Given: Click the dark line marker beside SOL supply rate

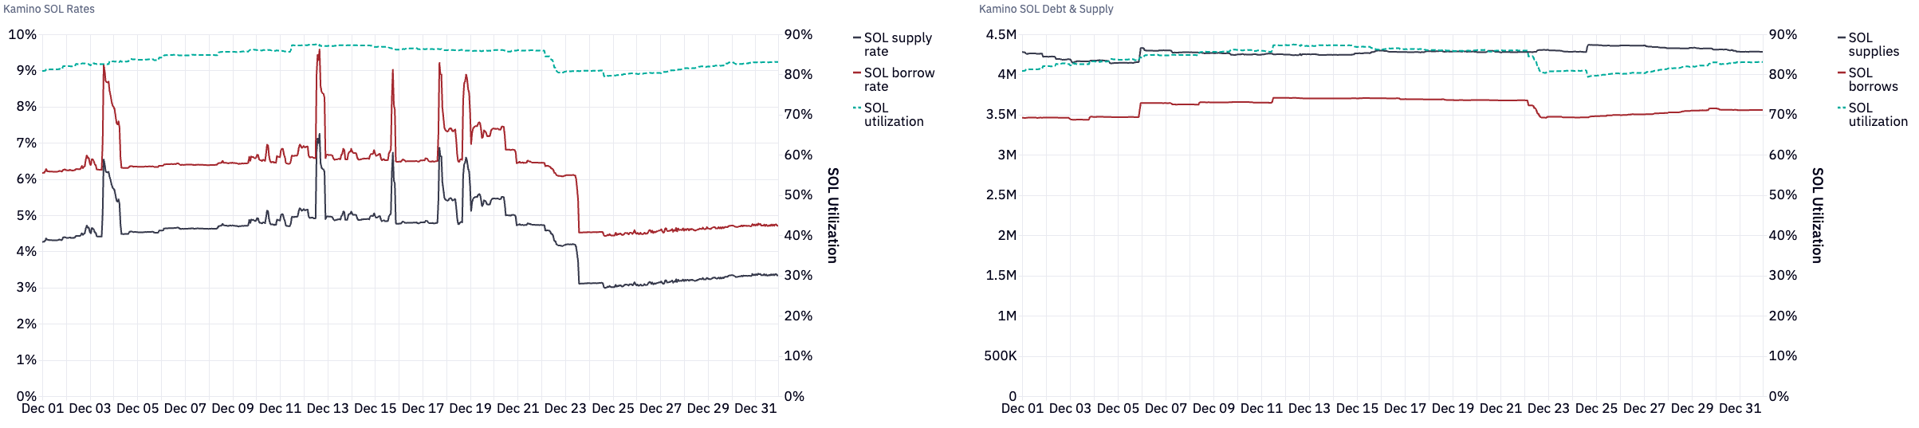Looking at the screenshot, I should coord(857,37).
